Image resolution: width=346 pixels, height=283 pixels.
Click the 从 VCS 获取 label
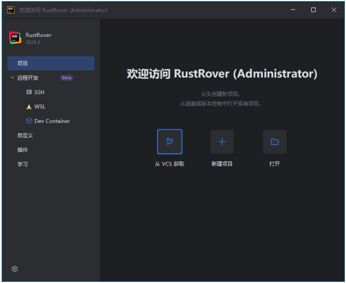170,164
